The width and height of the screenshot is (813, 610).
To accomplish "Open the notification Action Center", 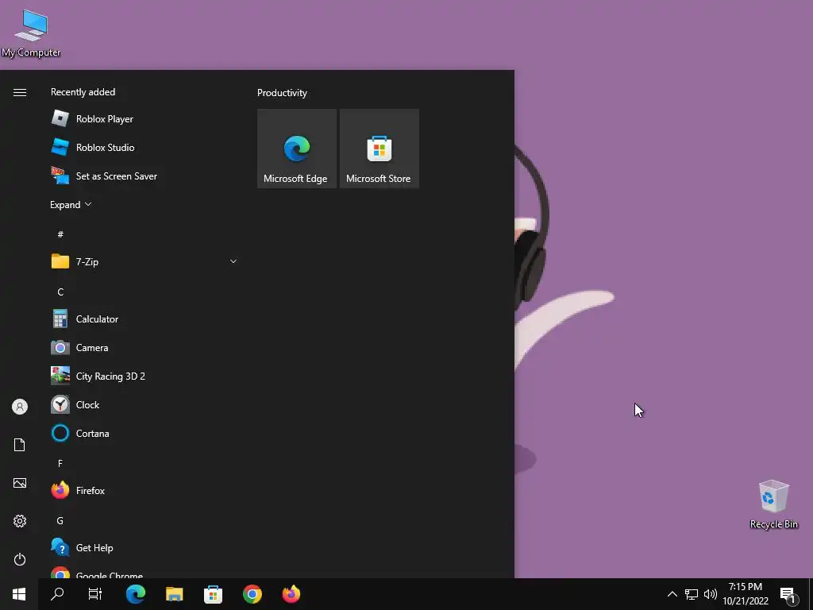I will coord(788,594).
